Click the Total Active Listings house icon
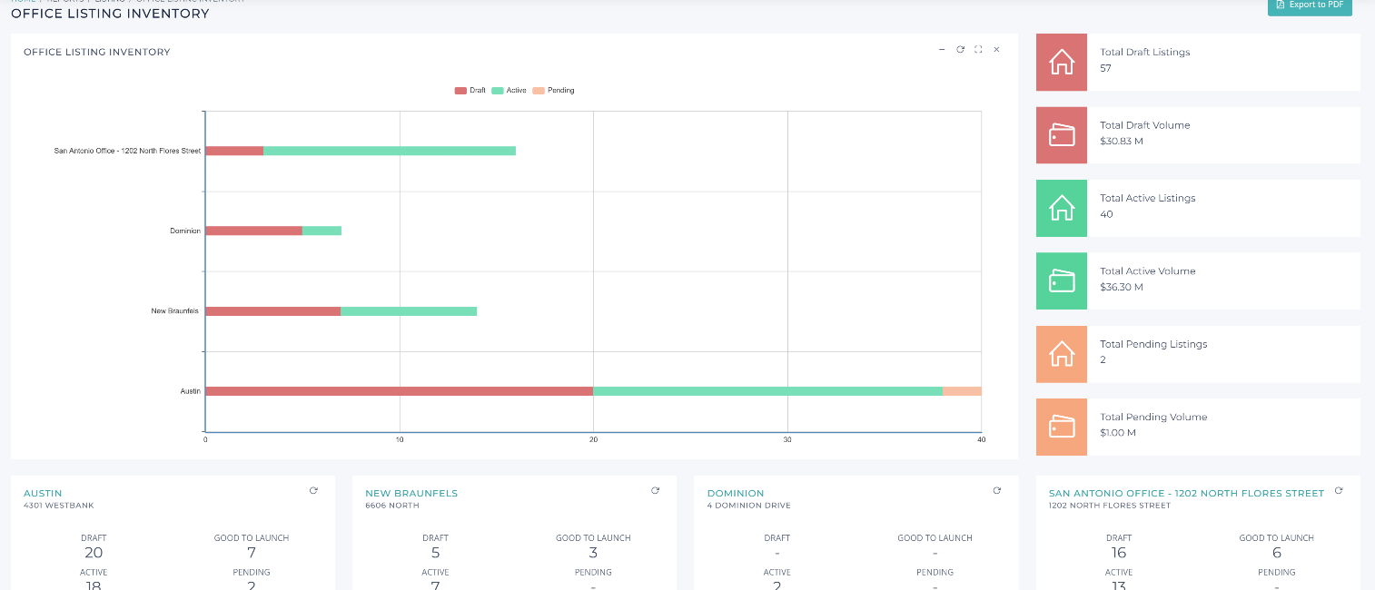Image resolution: width=1375 pixels, height=590 pixels. pos(1062,208)
